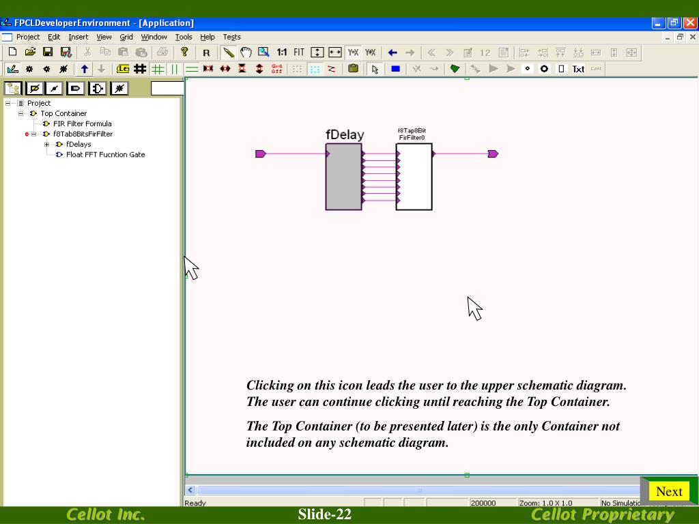699x524 pixels.
Task: Expand the fDelays tree node
Action: click(x=47, y=145)
